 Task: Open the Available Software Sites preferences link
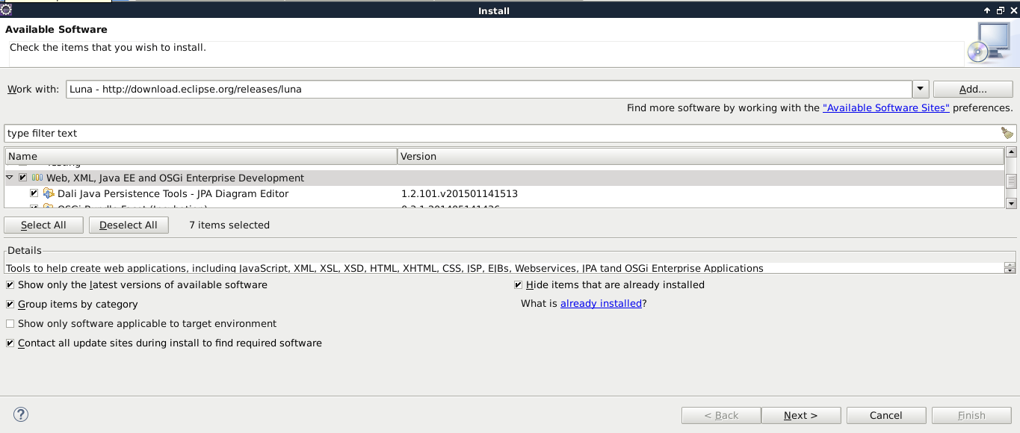coord(886,108)
